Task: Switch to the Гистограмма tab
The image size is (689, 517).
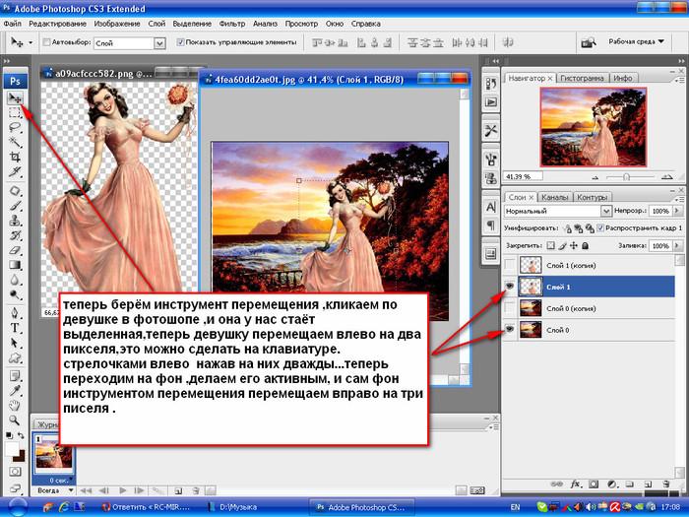Action: click(x=583, y=78)
